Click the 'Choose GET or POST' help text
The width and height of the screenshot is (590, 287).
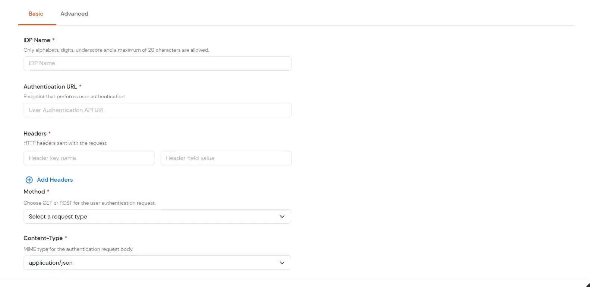pos(89,203)
